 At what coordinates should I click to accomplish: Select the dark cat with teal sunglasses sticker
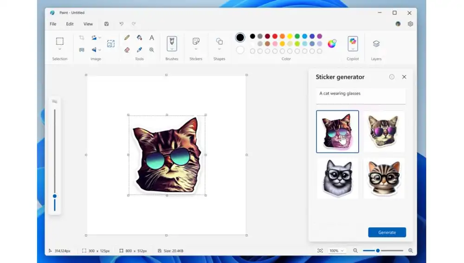337,132
